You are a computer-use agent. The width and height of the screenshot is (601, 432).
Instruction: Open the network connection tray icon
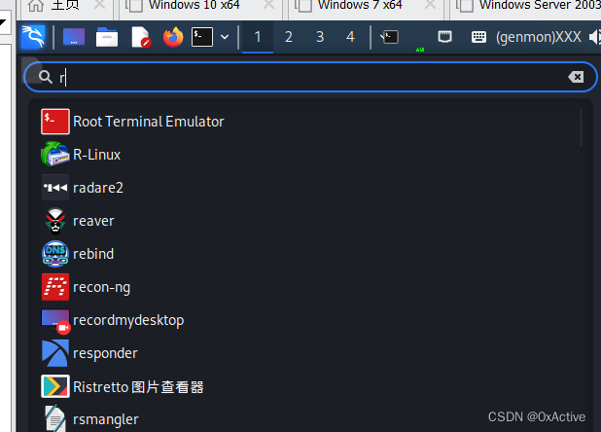(x=444, y=37)
